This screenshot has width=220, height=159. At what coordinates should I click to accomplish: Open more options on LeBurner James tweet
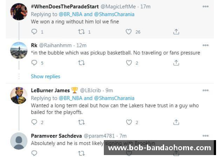click(205, 90)
